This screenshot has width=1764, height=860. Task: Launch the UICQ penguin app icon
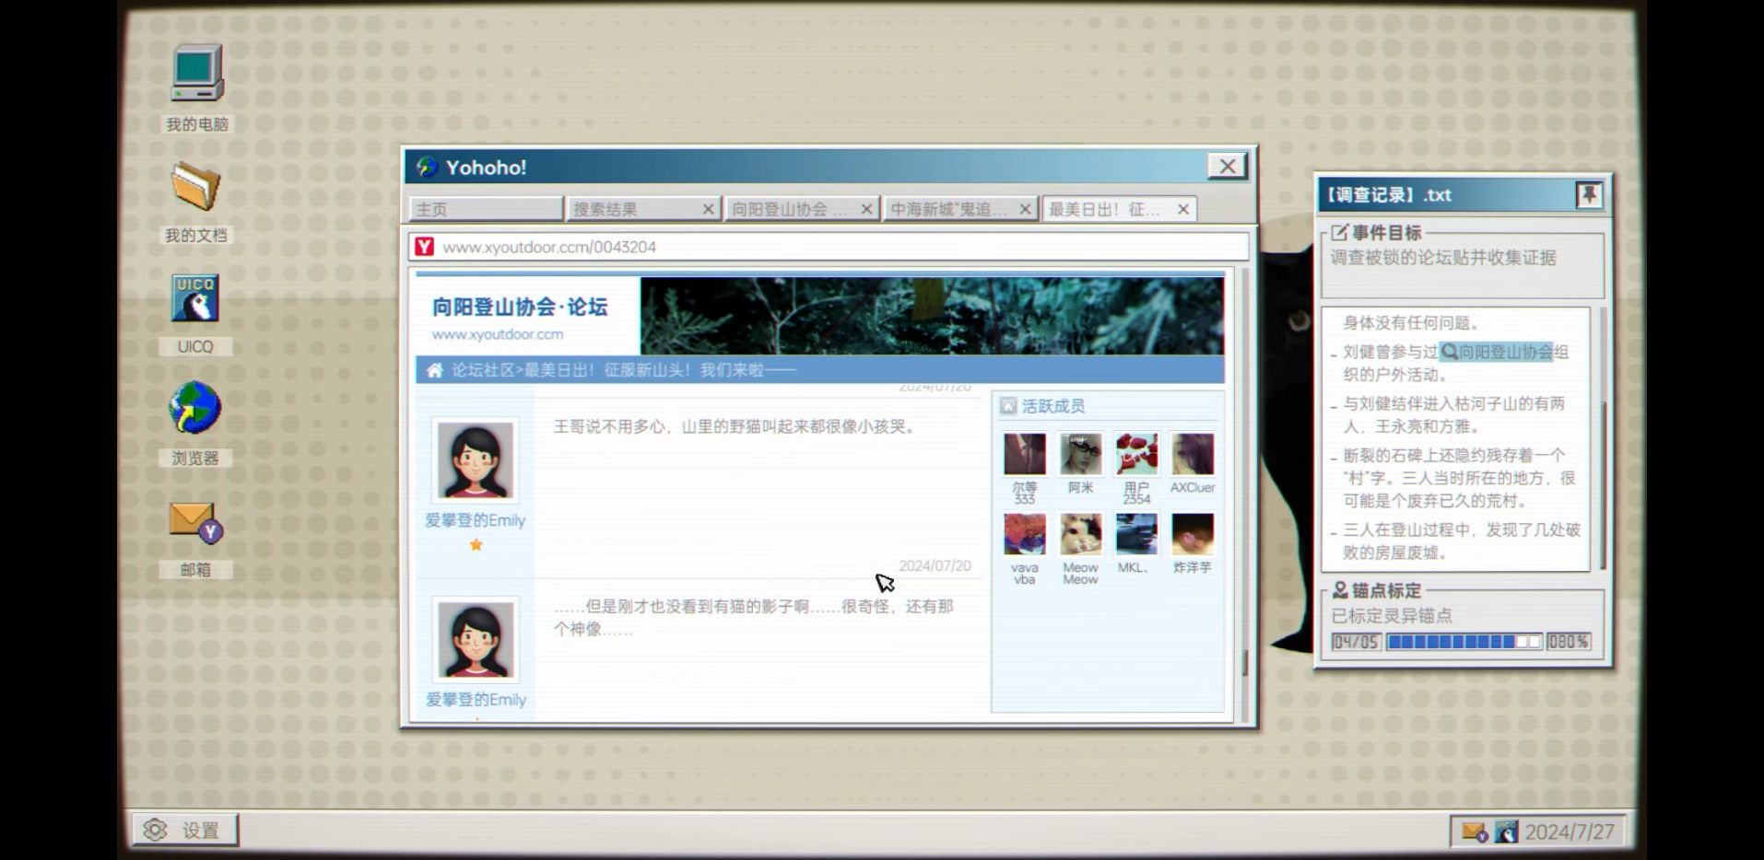(x=195, y=299)
